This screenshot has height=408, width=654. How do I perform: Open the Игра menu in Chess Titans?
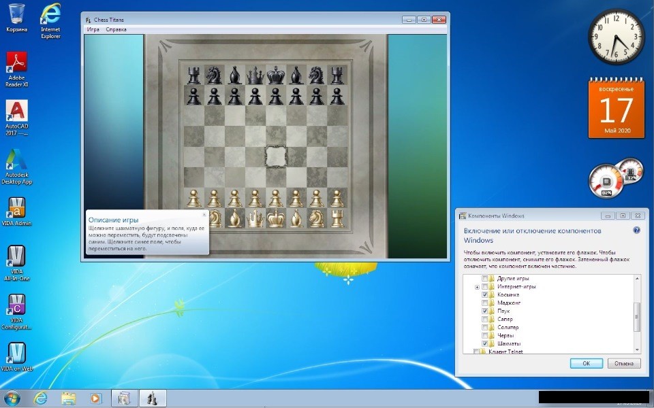(93, 29)
